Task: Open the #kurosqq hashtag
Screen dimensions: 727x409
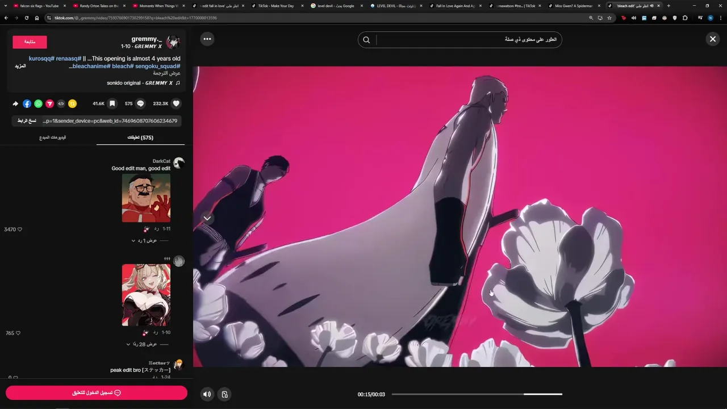Action: pos(41,59)
